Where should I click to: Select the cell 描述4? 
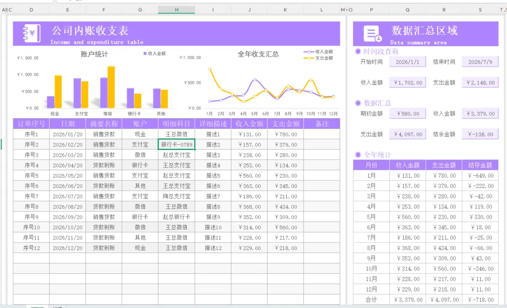213,165
